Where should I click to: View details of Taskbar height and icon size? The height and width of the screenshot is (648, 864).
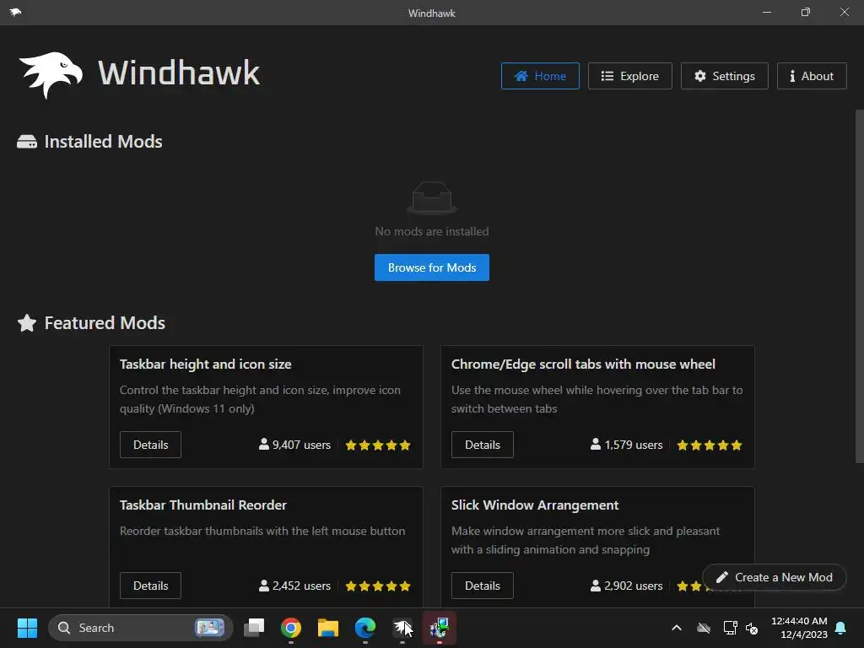(x=150, y=445)
